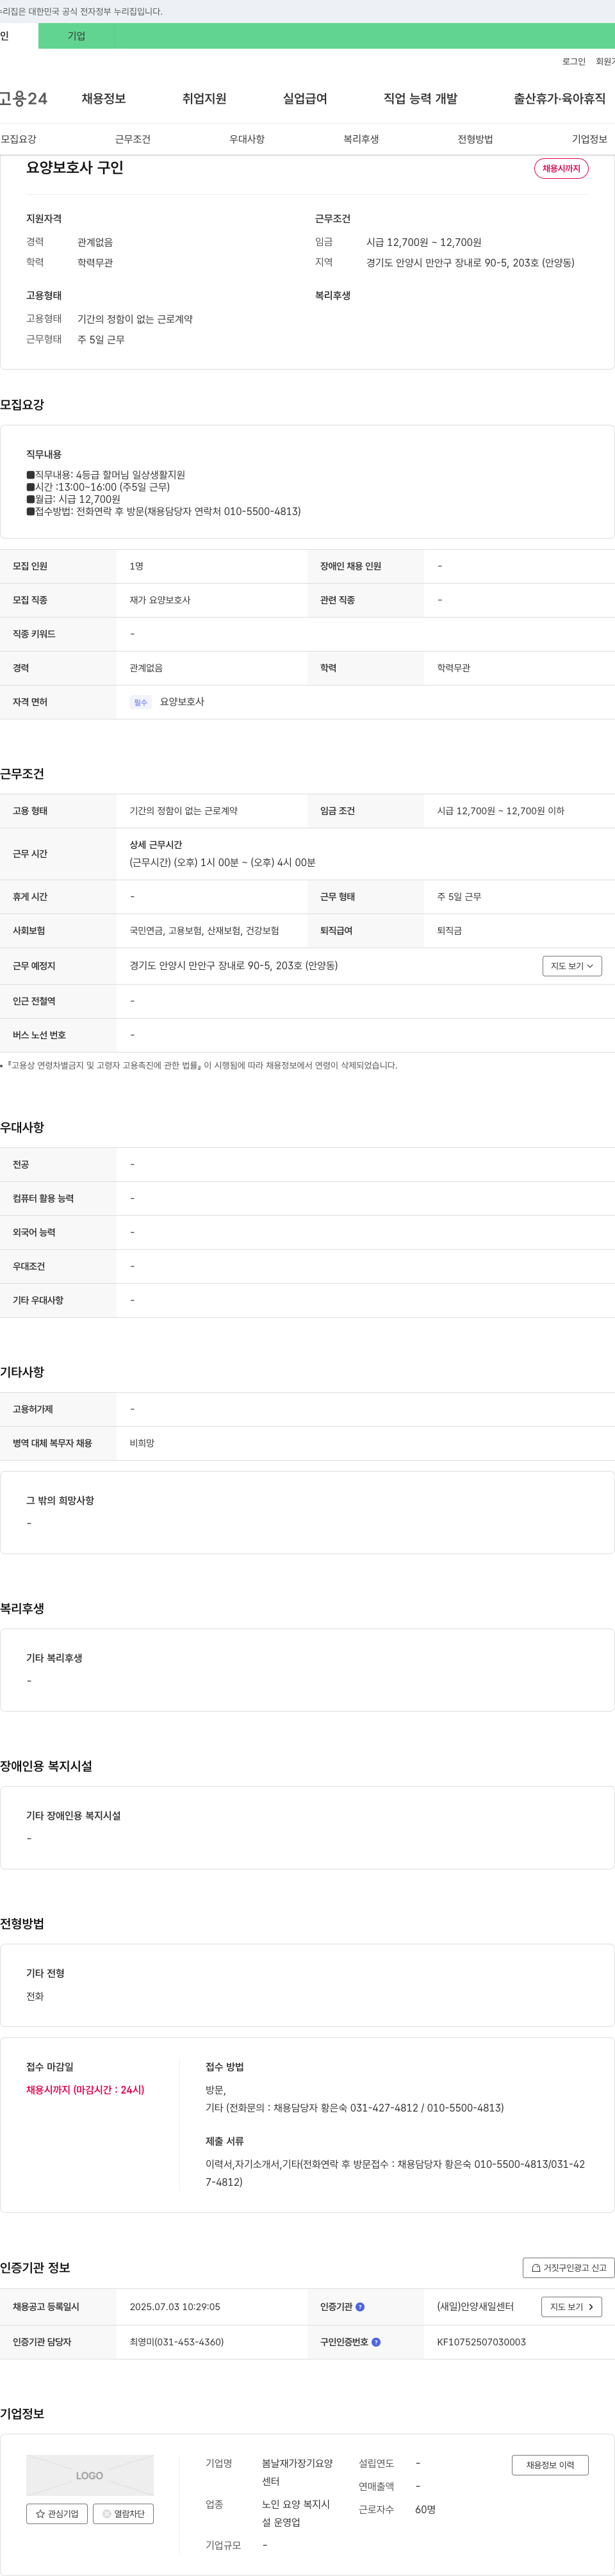
Task: Click the star icon on 관심기업 button
Action: click(40, 2514)
